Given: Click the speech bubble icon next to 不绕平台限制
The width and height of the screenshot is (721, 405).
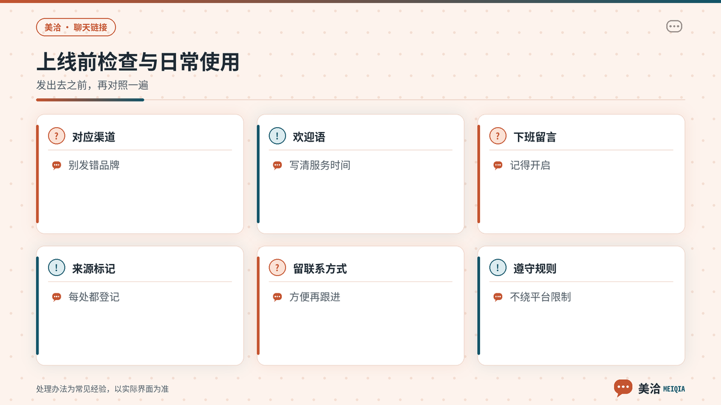Looking at the screenshot, I should 497,297.
